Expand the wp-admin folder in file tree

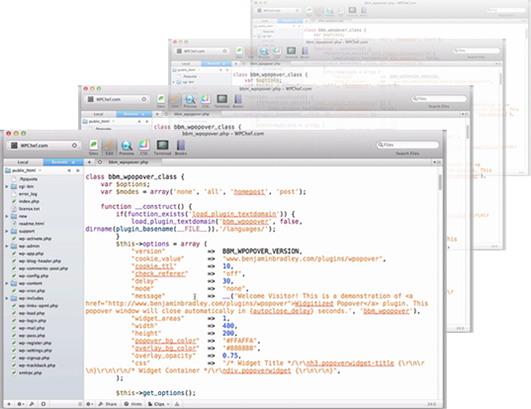click(x=7, y=247)
